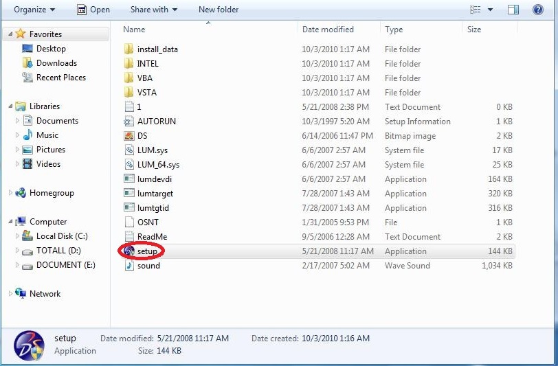Select the Computer icon

click(21, 222)
